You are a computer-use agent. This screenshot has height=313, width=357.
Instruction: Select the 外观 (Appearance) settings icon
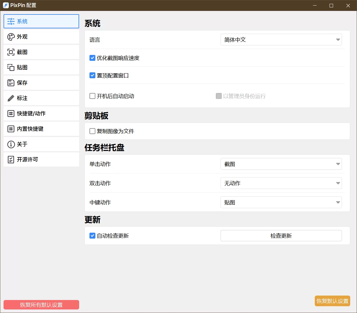coord(11,37)
